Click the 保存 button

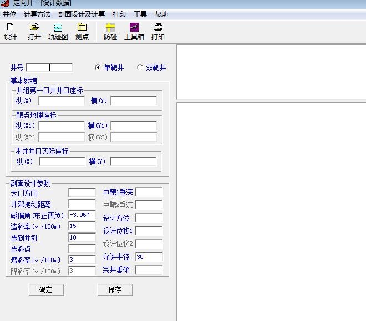pos(115,290)
